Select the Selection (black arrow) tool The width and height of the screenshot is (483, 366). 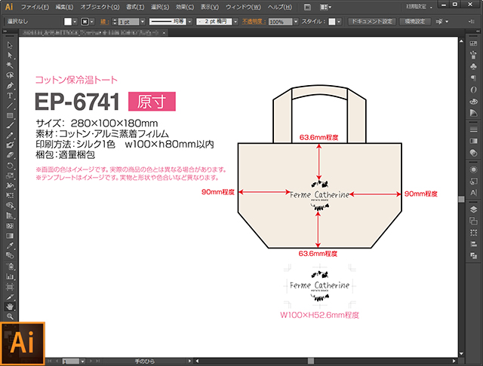(10, 47)
